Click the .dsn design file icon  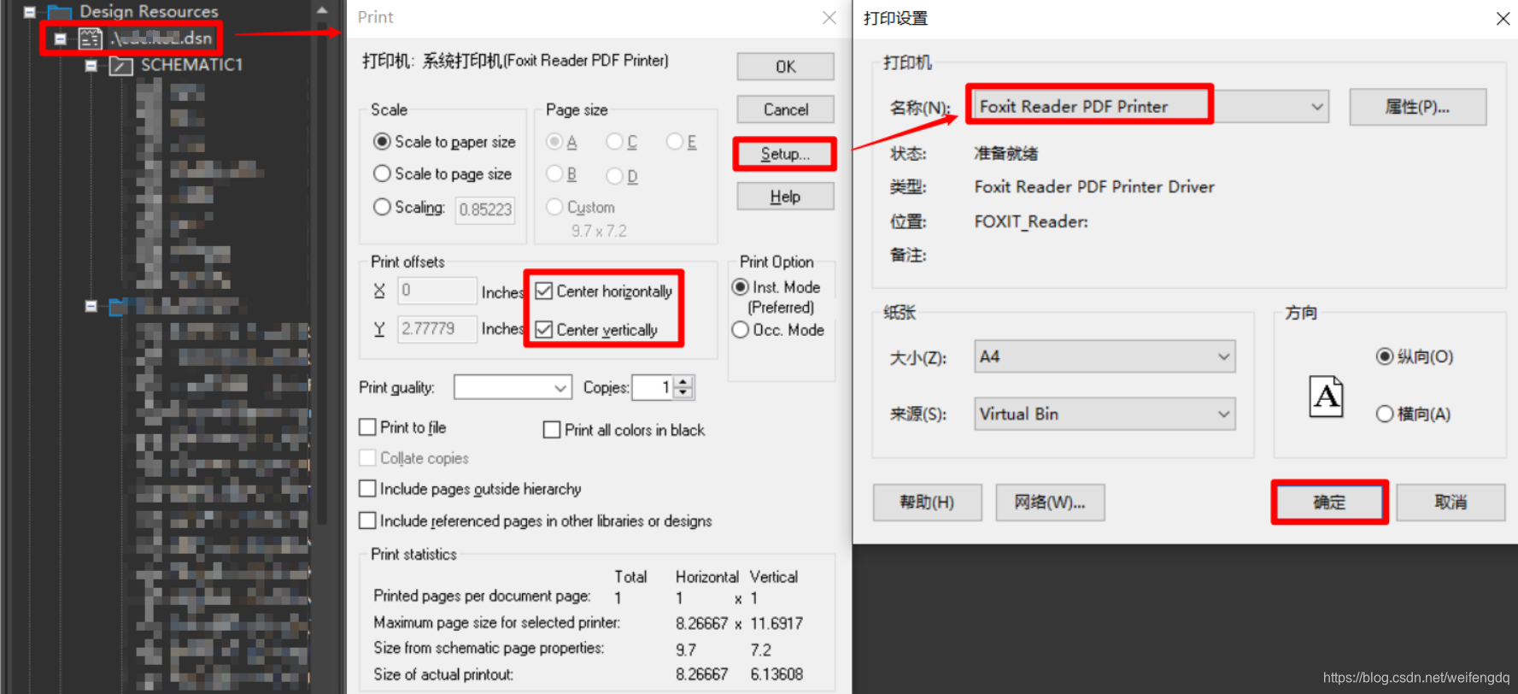pos(90,38)
